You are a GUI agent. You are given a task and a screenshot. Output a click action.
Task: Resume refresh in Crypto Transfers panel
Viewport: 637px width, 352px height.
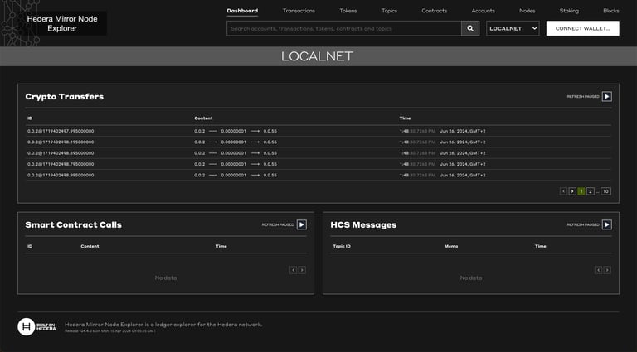pos(606,97)
